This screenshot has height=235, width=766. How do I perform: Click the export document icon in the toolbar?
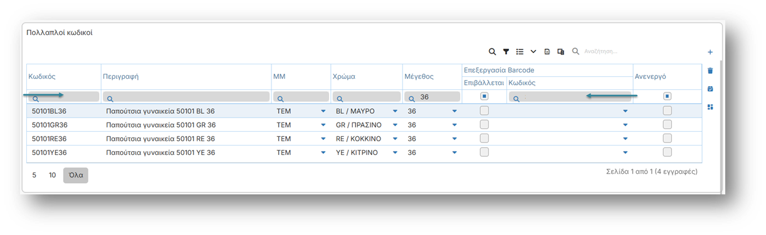coord(547,51)
